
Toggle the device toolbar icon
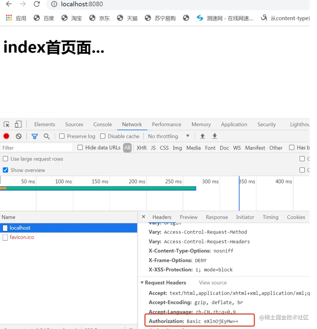[x=18, y=124]
